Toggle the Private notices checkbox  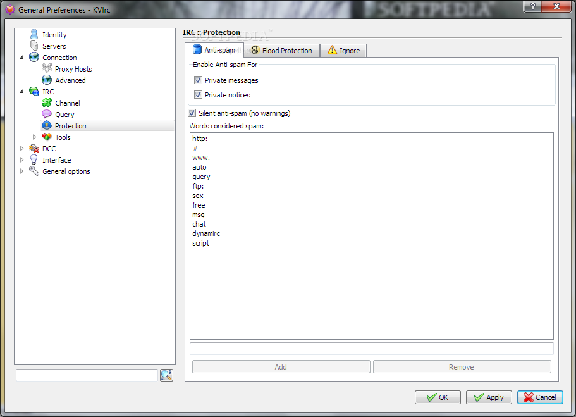tap(198, 94)
